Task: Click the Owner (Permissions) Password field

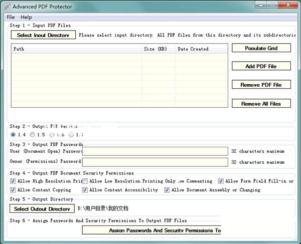Action: 155,162
